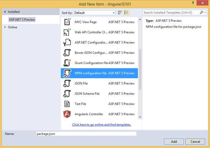Pick the AngularJs Controller shield icon

[67, 114]
